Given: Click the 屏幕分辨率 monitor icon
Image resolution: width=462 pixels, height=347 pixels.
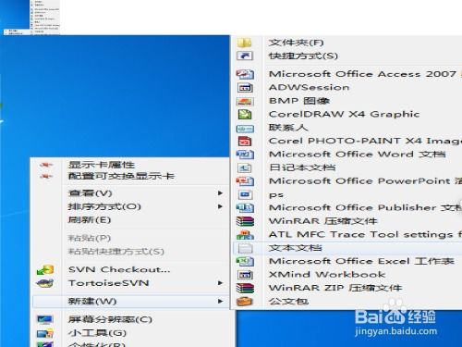Looking at the screenshot, I should tap(45, 319).
